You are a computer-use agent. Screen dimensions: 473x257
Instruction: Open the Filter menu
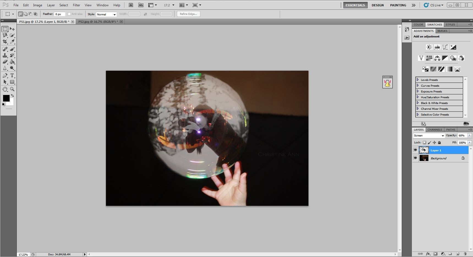[x=76, y=5]
